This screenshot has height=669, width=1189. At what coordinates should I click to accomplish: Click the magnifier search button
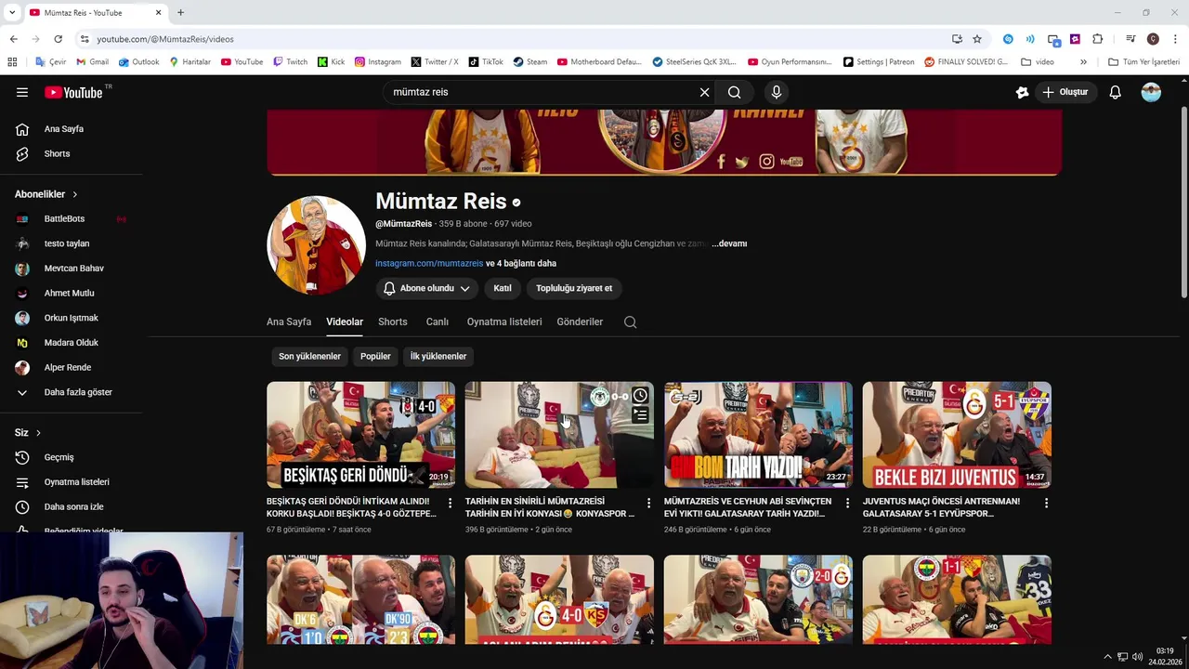tap(734, 92)
